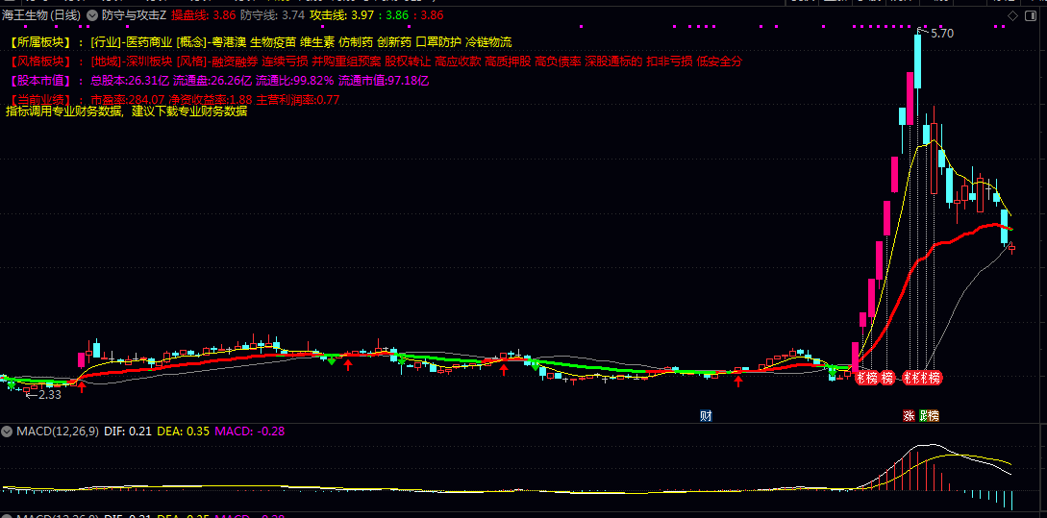
Task: Click the 流通市值:97.18亿 figure
Action: click(x=384, y=81)
